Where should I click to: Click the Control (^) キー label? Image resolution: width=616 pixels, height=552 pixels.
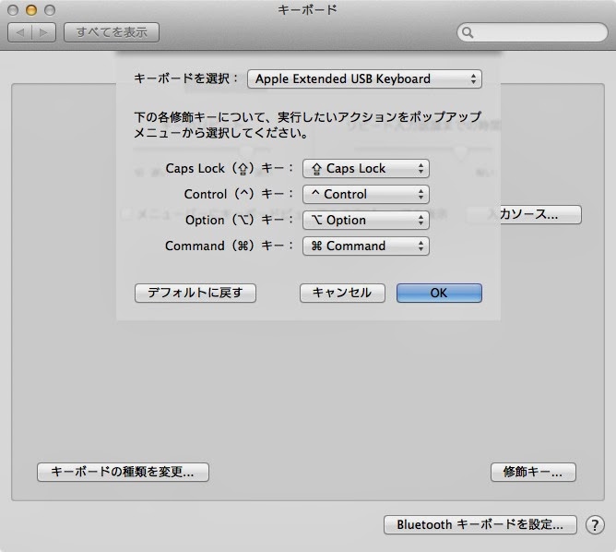click(x=239, y=194)
